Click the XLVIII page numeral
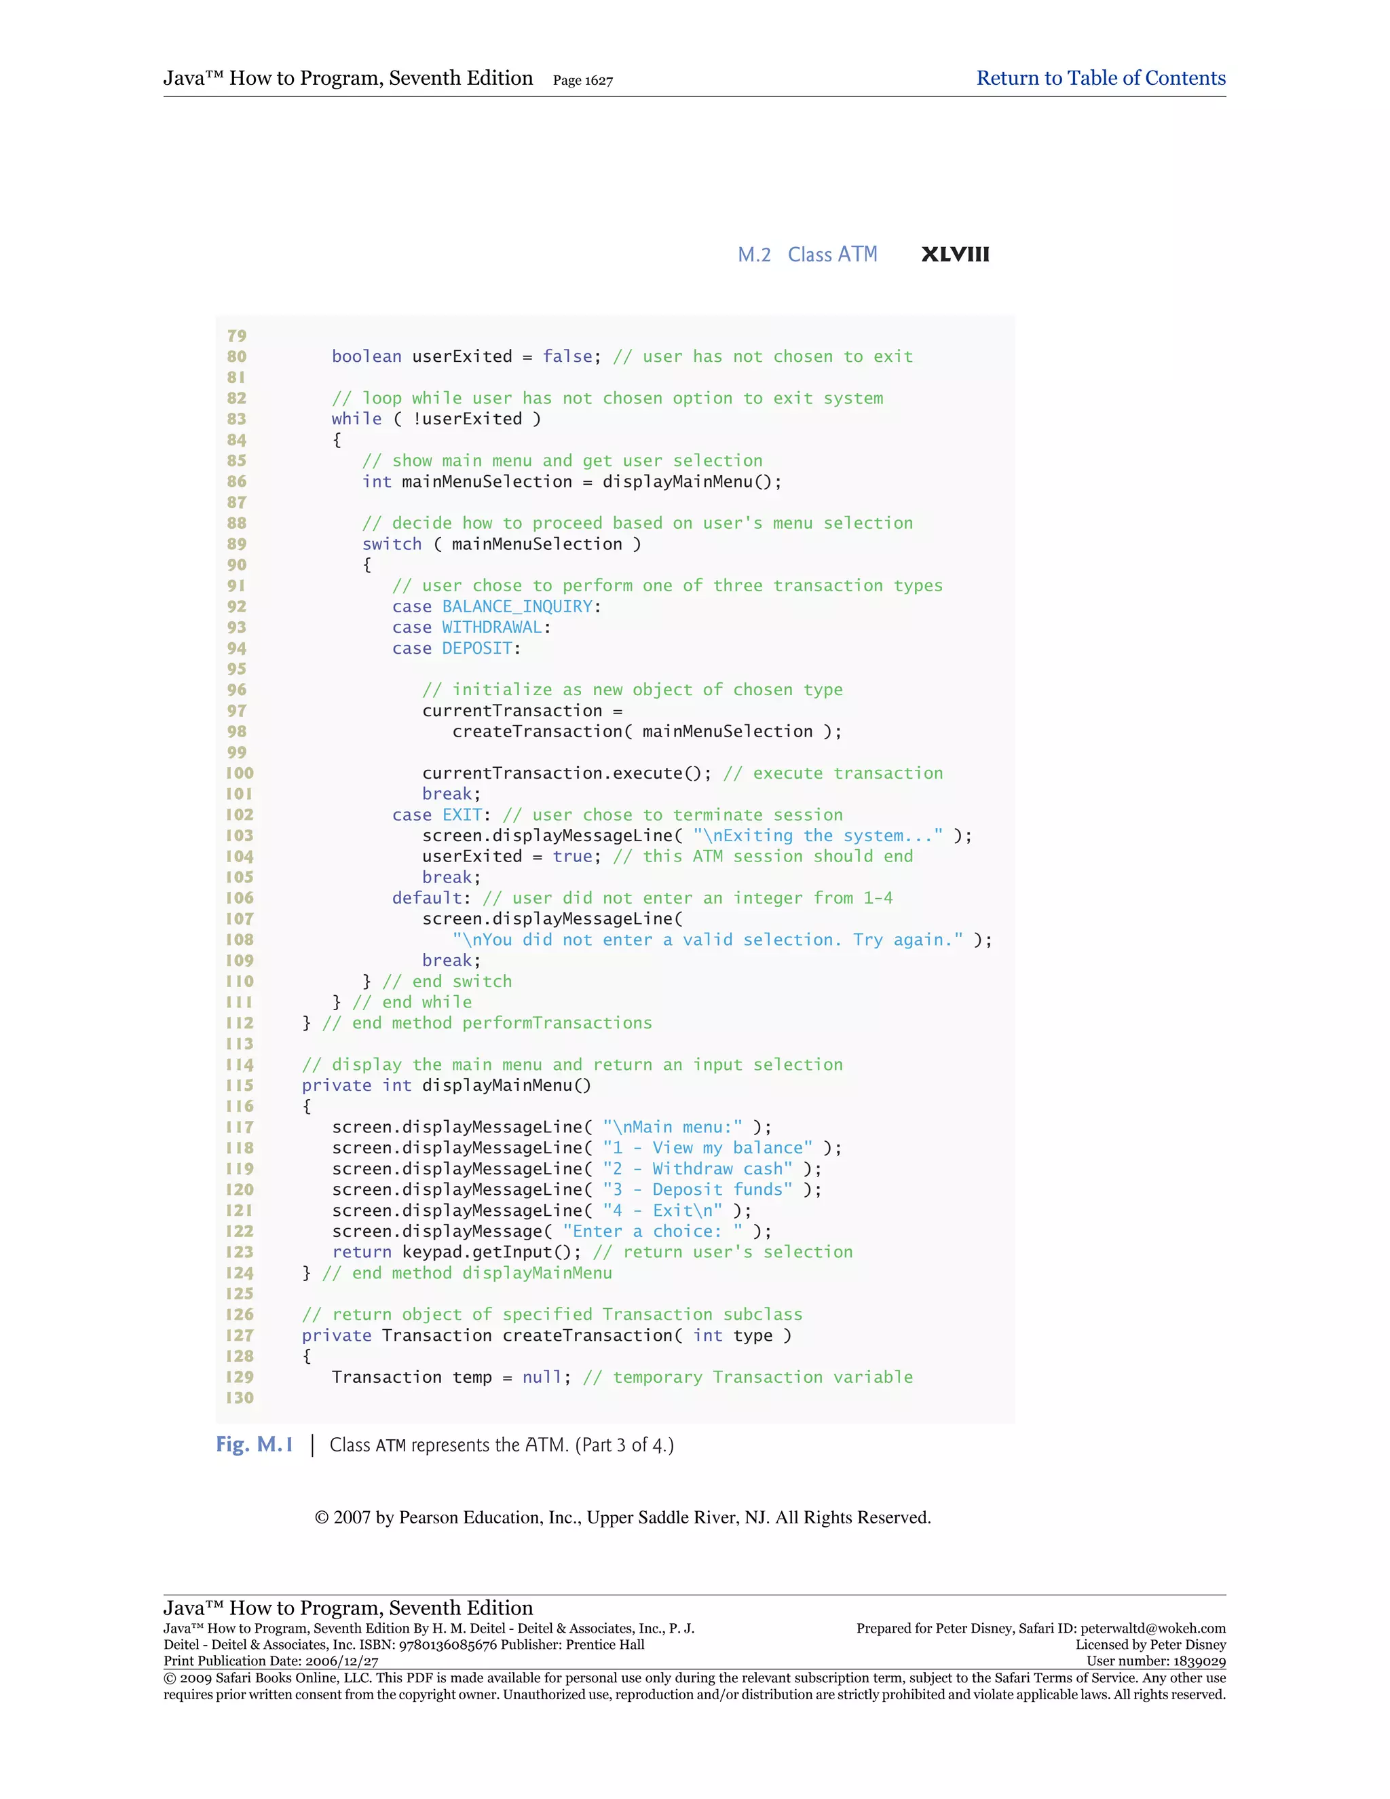Image resolution: width=1390 pixels, height=1799 pixels. tap(955, 255)
